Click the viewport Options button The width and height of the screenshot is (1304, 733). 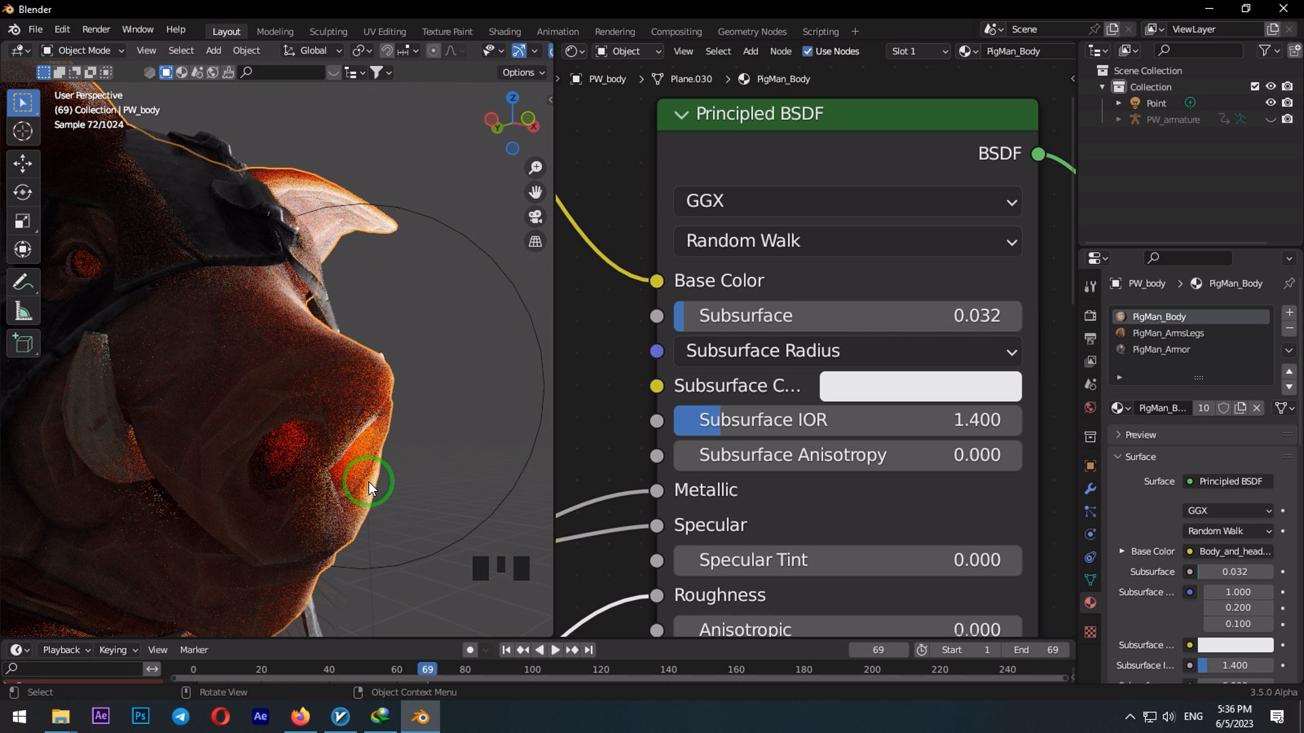coord(522,72)
